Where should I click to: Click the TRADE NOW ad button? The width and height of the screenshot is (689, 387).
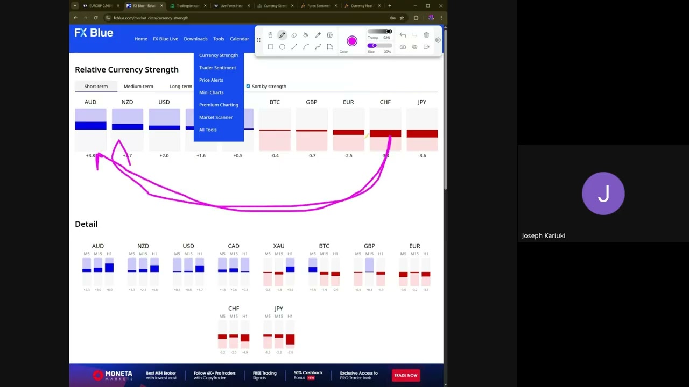point(405,375)
